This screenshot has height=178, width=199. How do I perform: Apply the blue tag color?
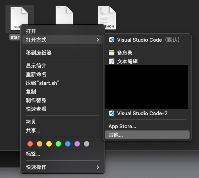[x=68, y=144]
